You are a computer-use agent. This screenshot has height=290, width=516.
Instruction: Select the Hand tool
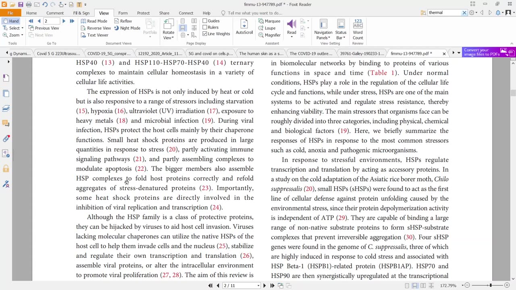tap(10, 21)
